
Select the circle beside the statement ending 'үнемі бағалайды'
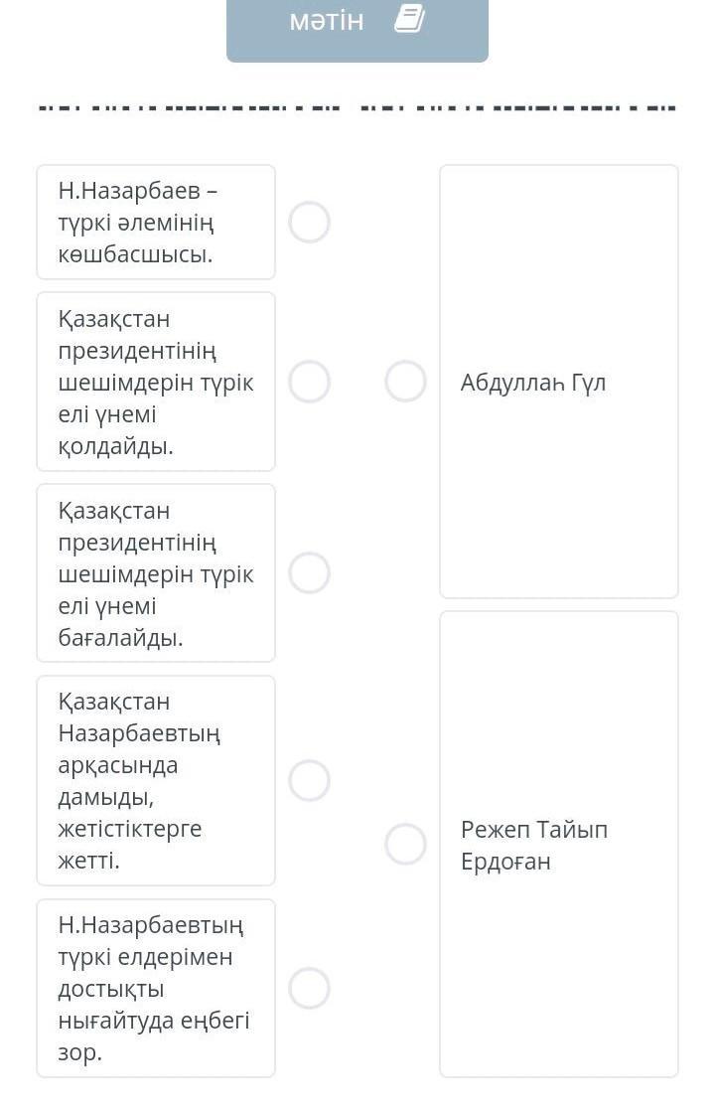click(x=309, y=573)
